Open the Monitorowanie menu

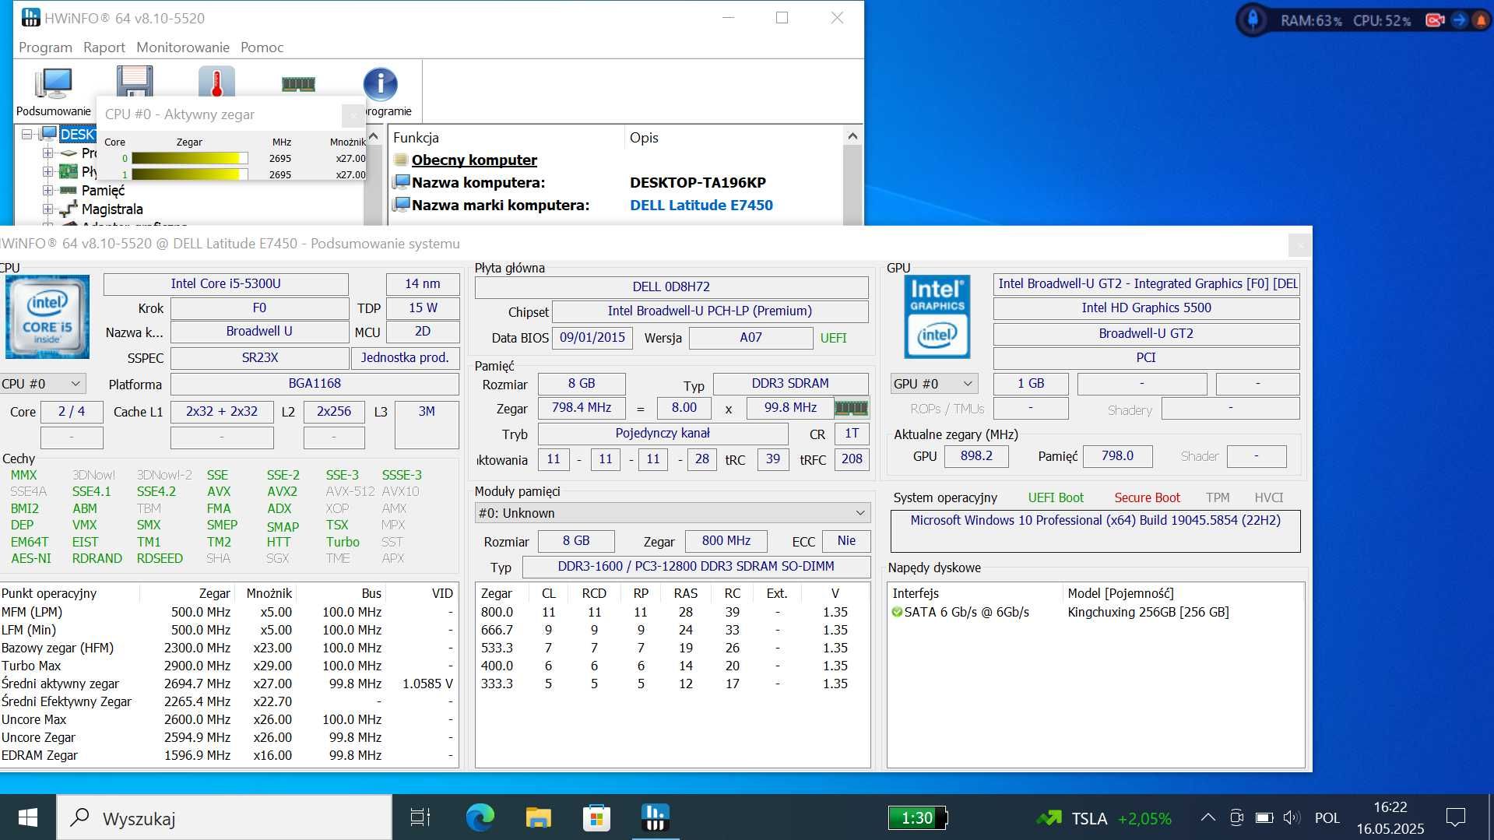click(x=183, y=47)
